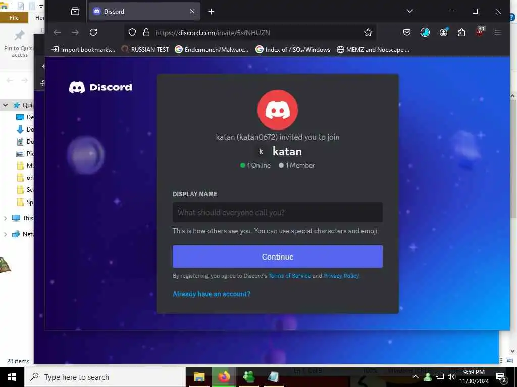Switch to Firefox from the taskbar
The height and width of the screenshot is (387, 517).
[x=224, y=377]
